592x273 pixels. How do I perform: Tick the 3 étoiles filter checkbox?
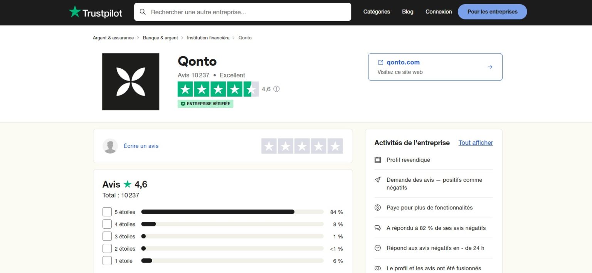107,236
